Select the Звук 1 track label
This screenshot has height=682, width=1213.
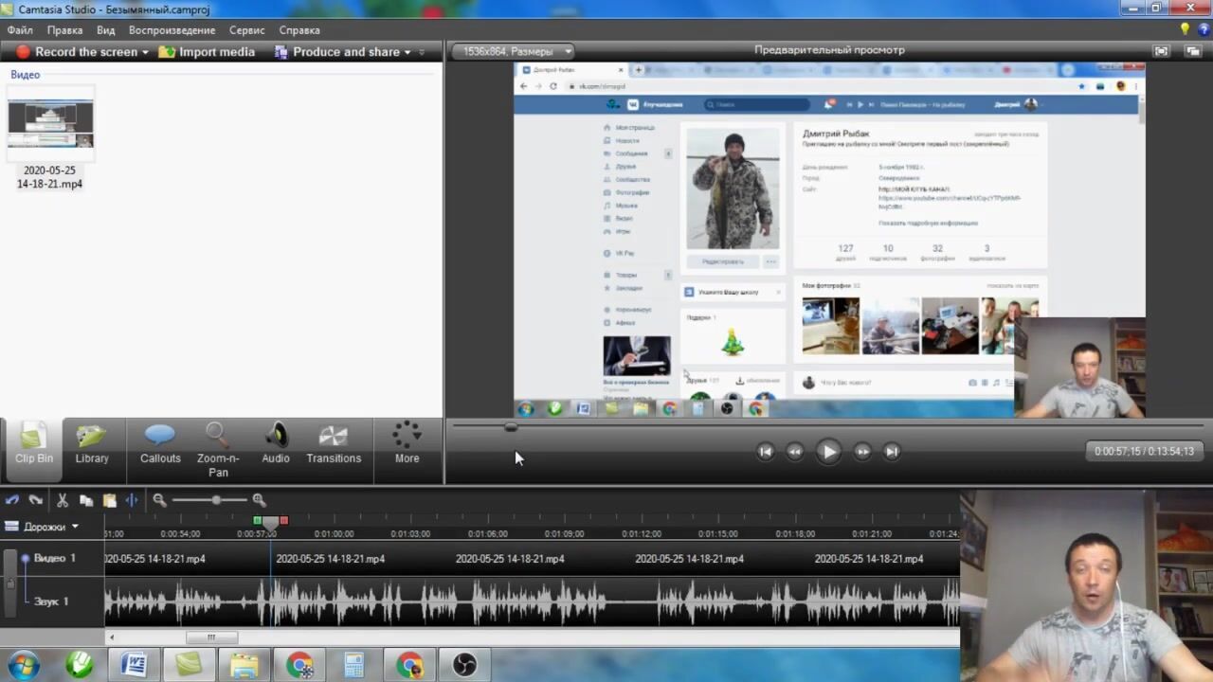[51, 601]
